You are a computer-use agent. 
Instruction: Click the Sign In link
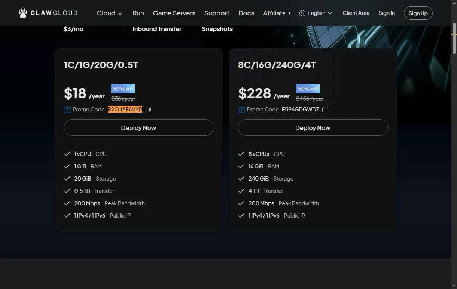coord(387,13)
